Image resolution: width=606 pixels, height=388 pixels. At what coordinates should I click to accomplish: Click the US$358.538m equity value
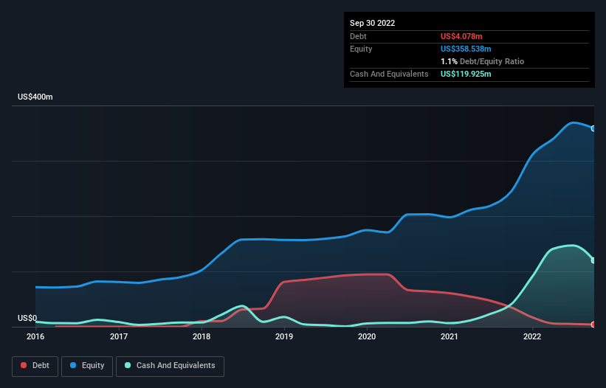tap(466, 49)
